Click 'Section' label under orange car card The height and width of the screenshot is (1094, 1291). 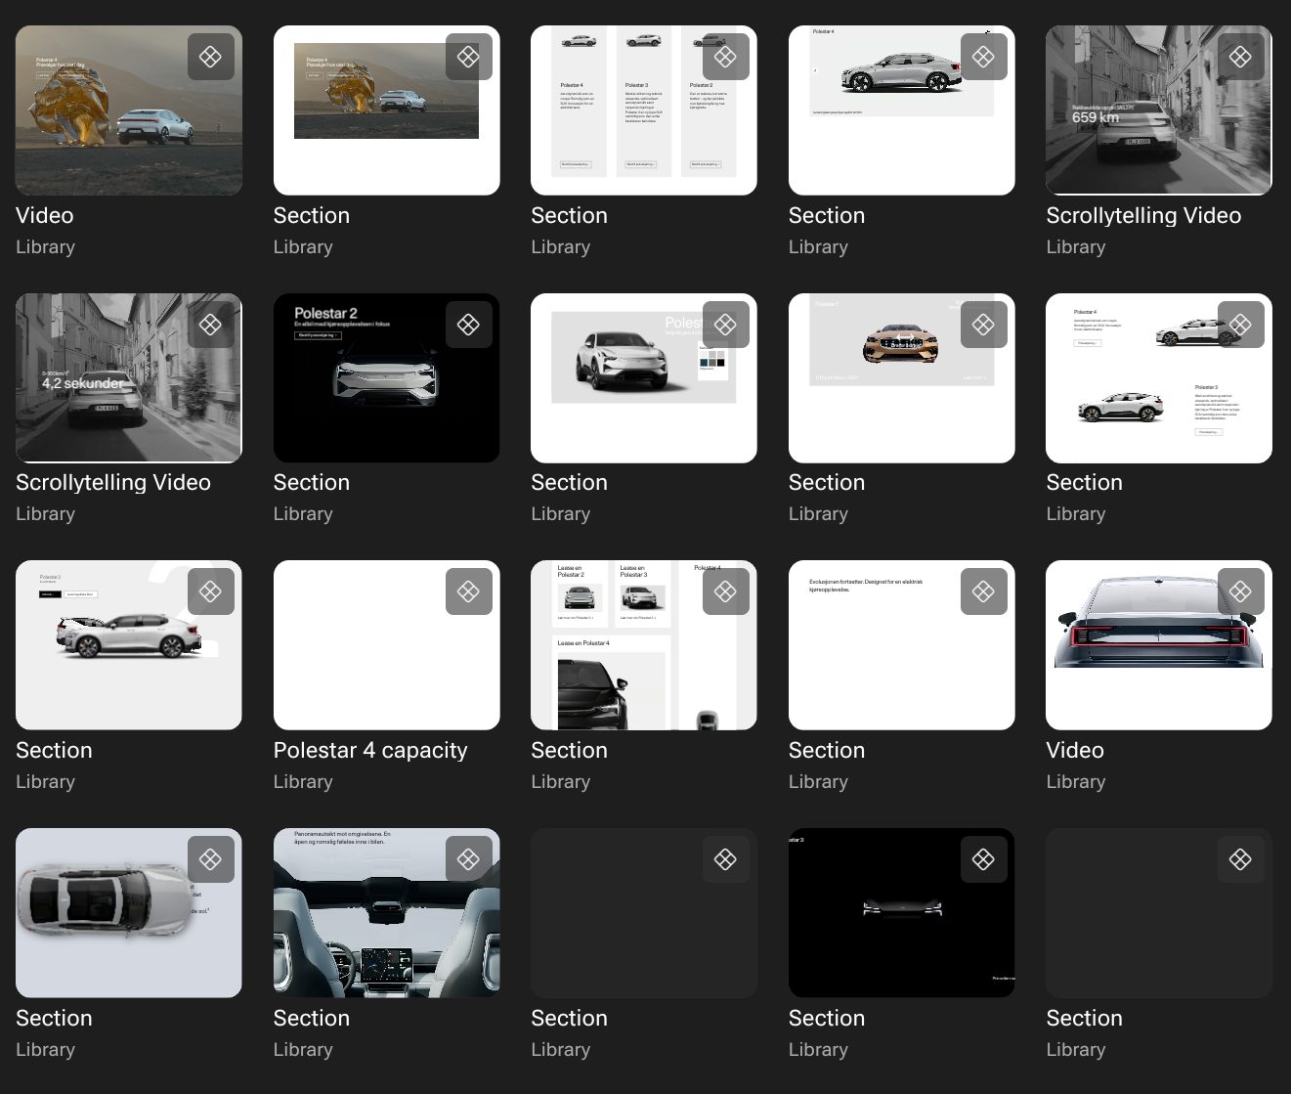[x=827, y=482]
